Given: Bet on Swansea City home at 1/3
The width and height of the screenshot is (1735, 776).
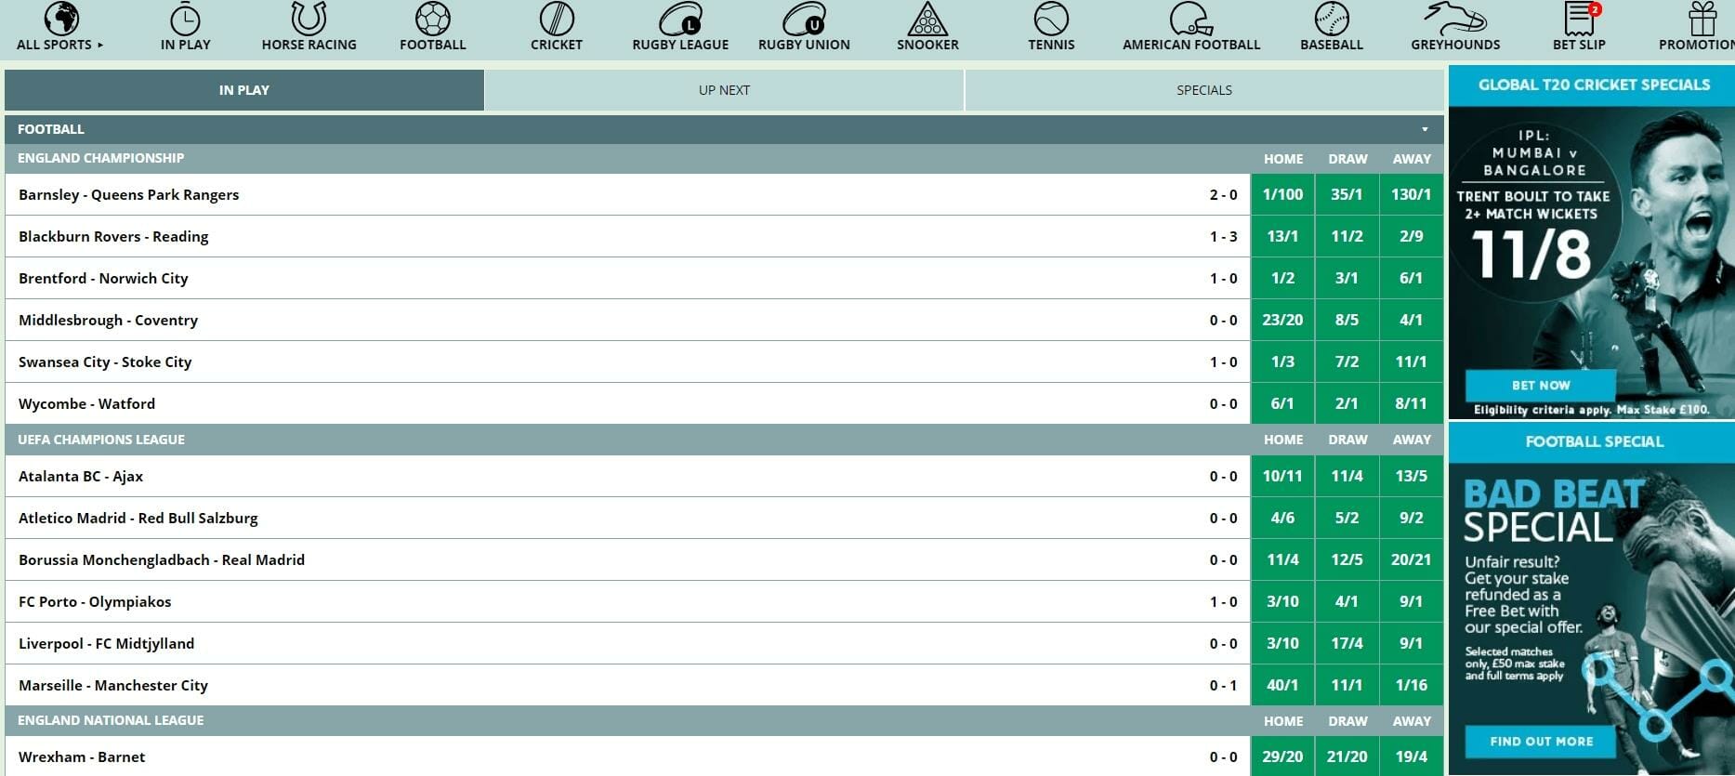Looking at the screenshot, I should pyautogui.click(x=1282, y=362).
